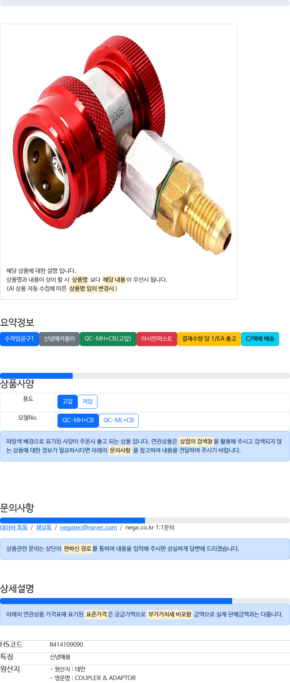Select the QC-MH+CB(고압) green tag
Screen dimensions: 290x683
[108, 339]
